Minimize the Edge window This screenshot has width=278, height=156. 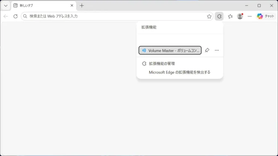point(247,6)
